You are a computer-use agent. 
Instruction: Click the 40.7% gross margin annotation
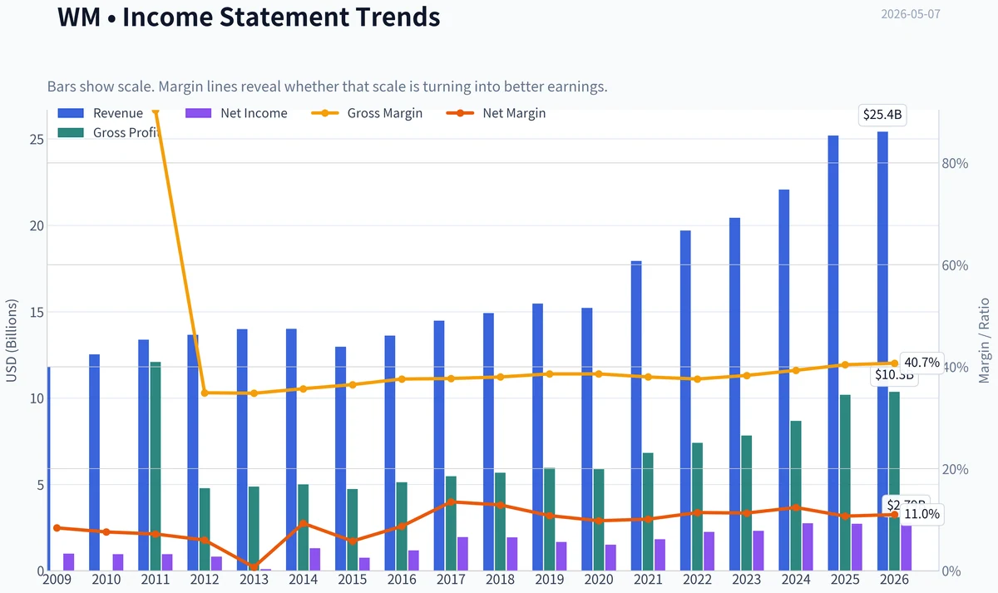point(921,363)
